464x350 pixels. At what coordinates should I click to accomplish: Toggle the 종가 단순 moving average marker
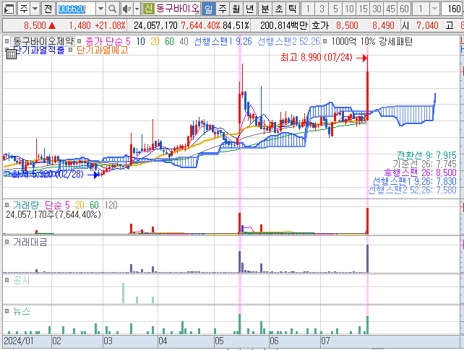(x=79, y=41)
